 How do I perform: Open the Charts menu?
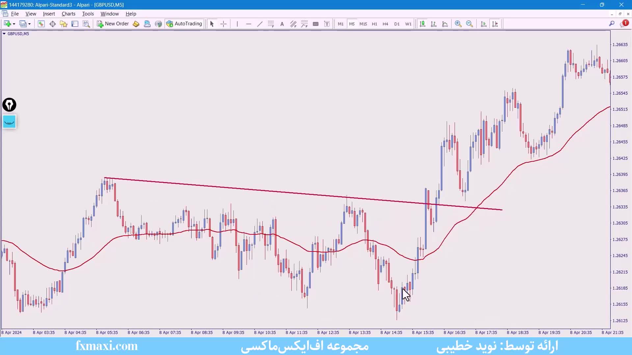coord(68,14)
